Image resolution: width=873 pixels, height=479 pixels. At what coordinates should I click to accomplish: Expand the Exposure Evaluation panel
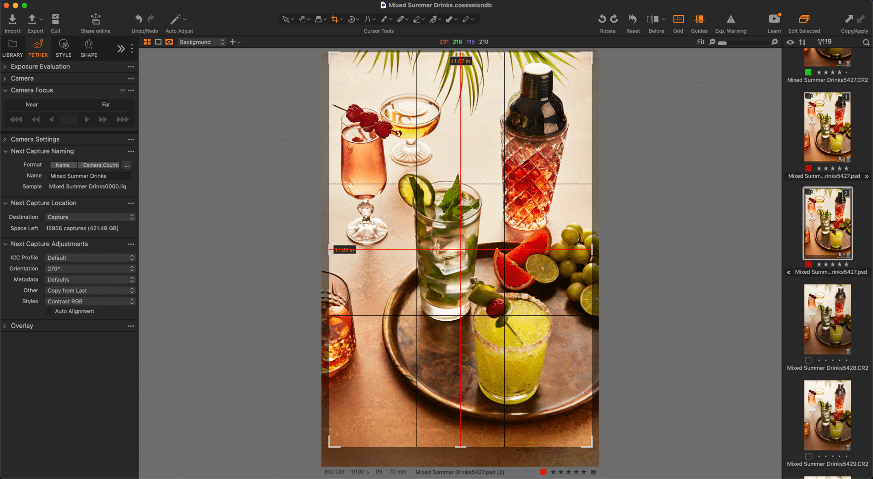pyautogui.click(x=5, y=67)
